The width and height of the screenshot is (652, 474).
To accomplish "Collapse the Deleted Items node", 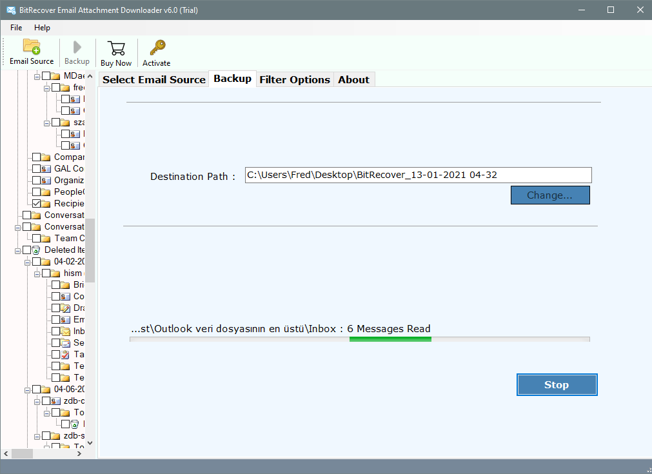I will (x=17, y=251).
